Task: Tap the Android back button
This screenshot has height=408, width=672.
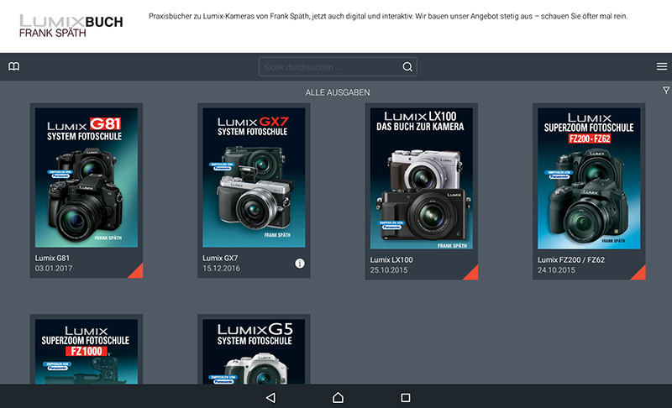Action: pos(270,398)
